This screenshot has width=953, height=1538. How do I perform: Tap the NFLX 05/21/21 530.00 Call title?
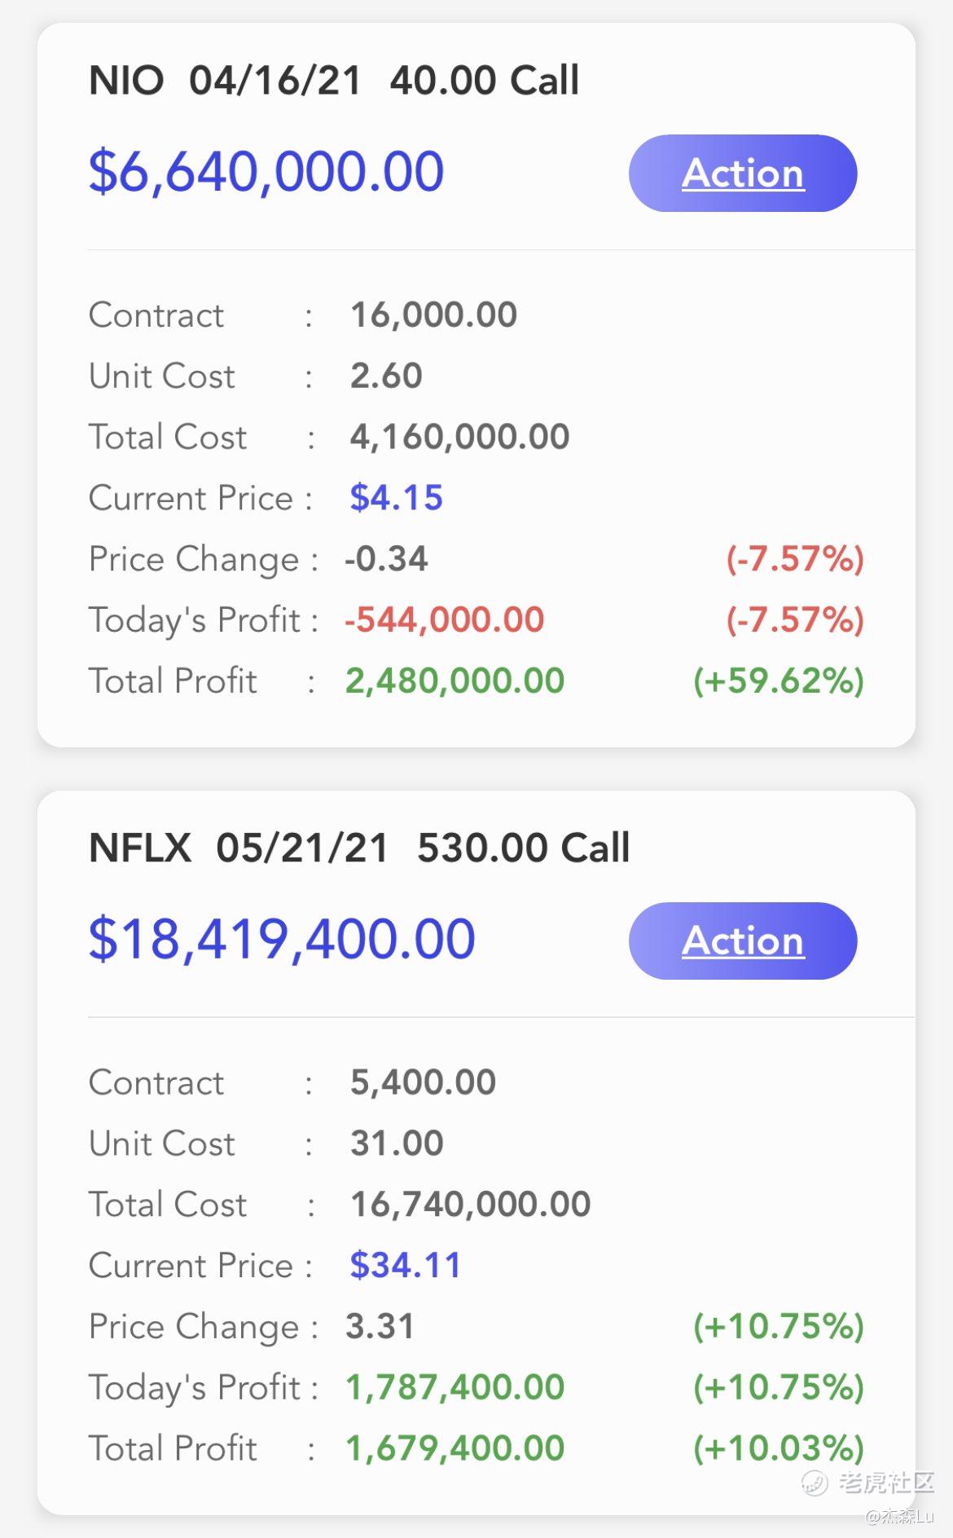tap(359, 848)
